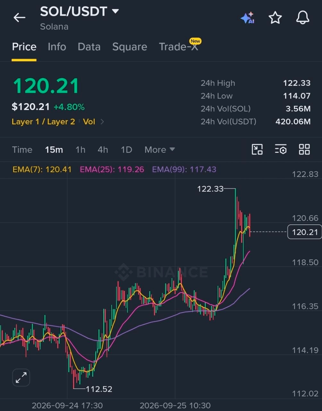Open chart indicator settings icon
The height and width of the screenshot is (411, 322).
(281, 149)
